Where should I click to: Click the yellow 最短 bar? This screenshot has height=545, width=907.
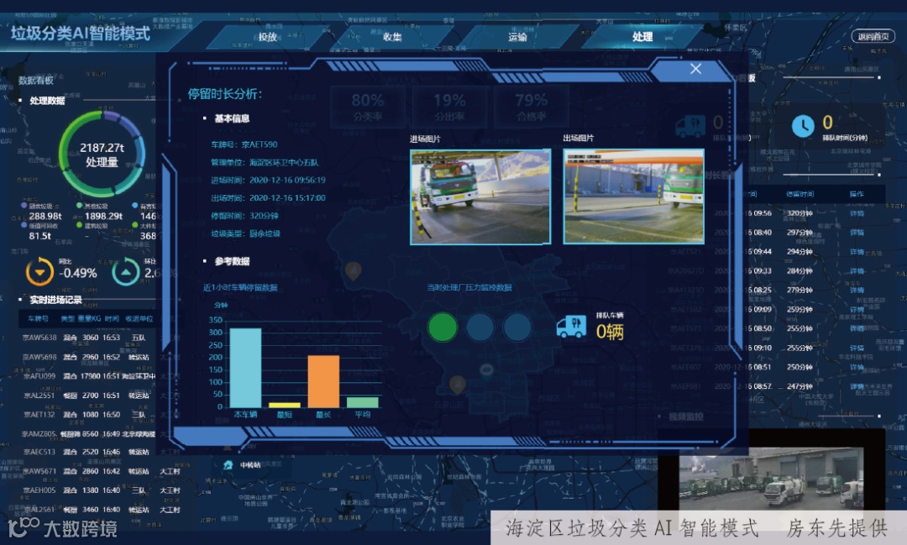tap(285, 405)
